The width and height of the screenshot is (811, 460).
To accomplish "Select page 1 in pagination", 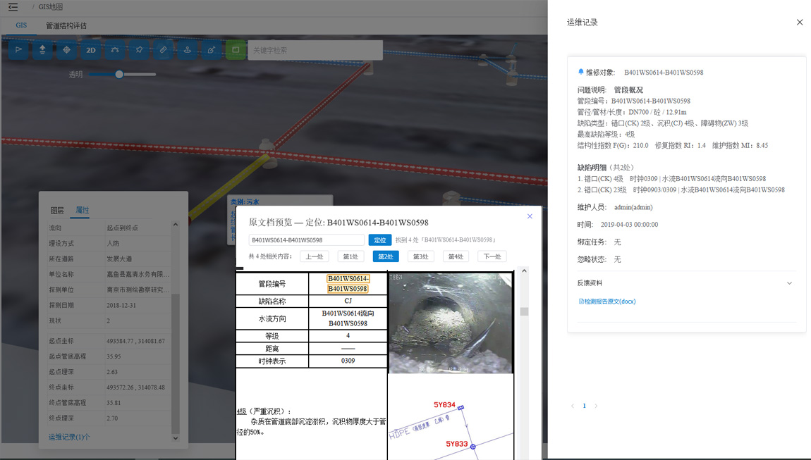I will (x=585, y=406).
